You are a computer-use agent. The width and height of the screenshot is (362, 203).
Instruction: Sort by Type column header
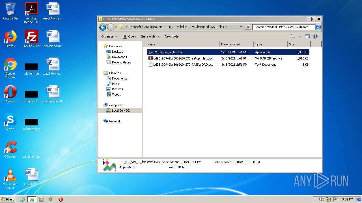(271, 44)
